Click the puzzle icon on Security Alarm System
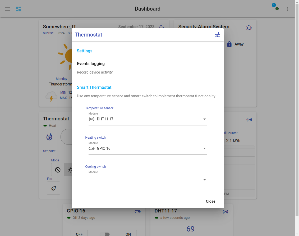The width and height of the screenshot is (299, 236). click(249, 28)
